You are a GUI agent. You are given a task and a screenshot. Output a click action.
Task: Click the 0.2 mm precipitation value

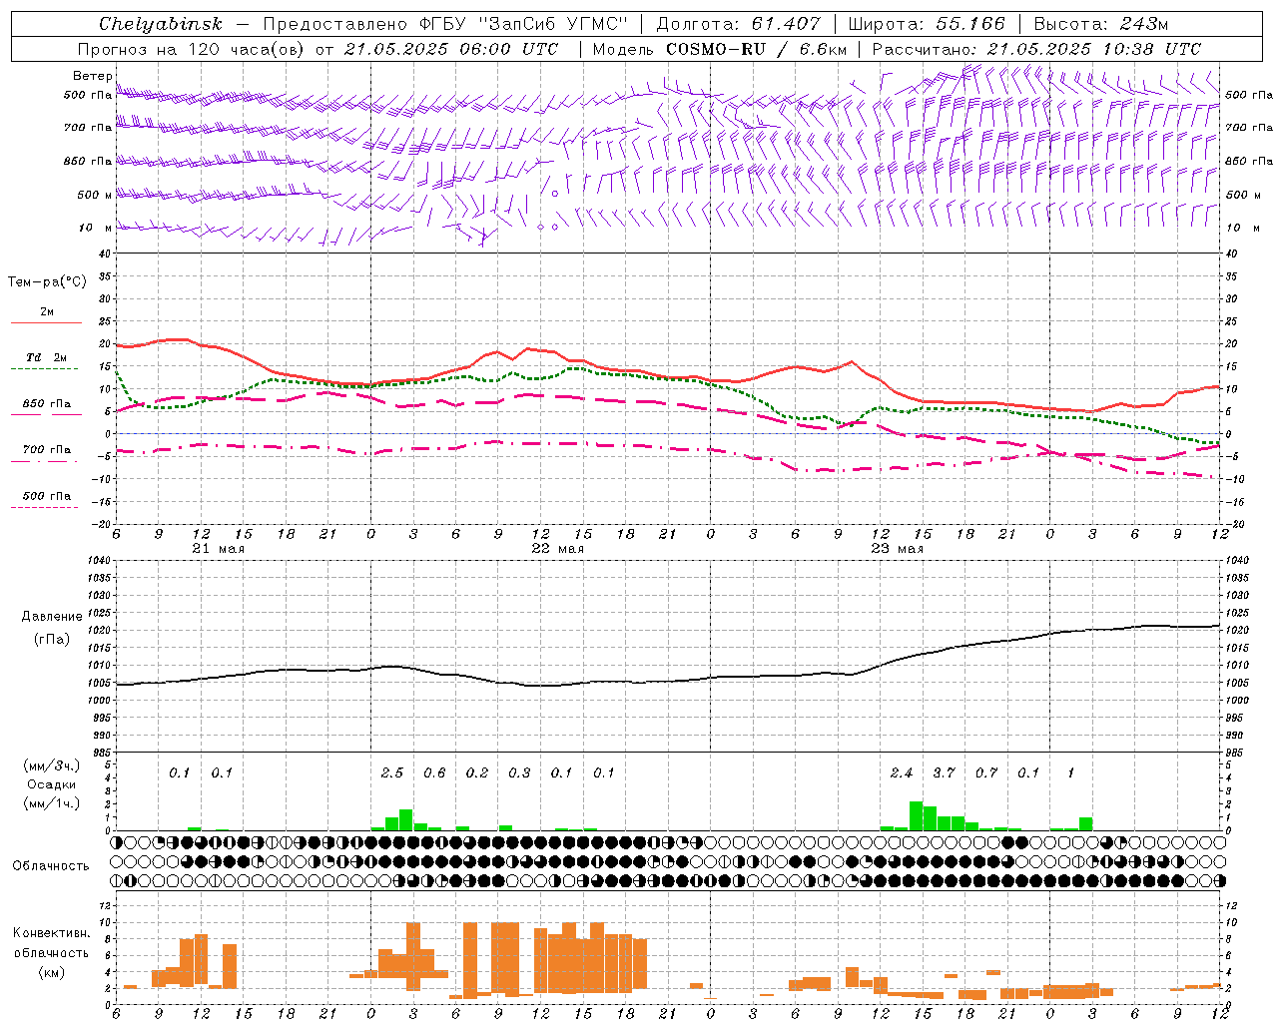point(477,772)
